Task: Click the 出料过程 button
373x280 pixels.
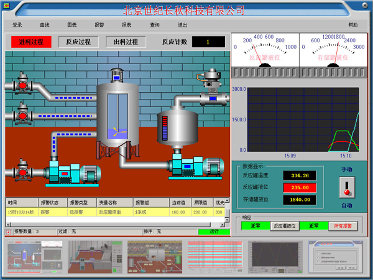Action: coord(126,42)
